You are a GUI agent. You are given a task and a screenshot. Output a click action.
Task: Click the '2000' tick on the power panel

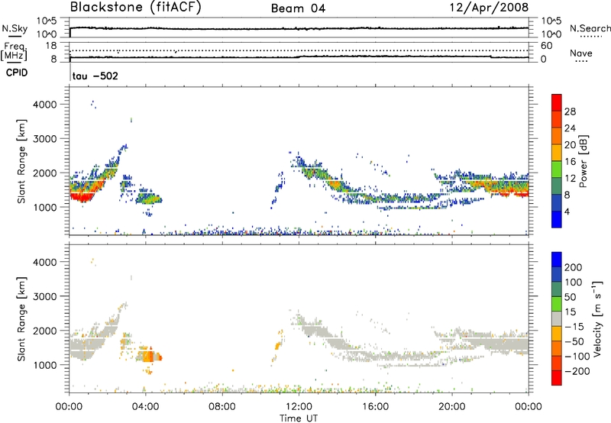[x=45, y=173]
